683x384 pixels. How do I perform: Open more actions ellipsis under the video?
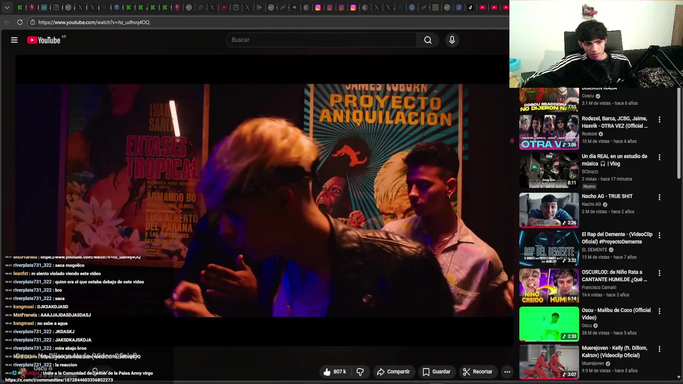507,372
